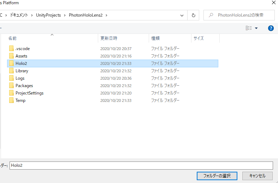
Task: Click the ドキュメント breadcrumb
Action: [19, 15]
